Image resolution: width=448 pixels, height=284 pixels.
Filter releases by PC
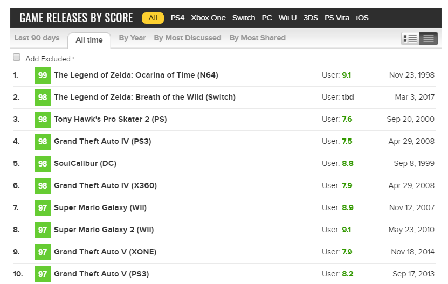267,18
